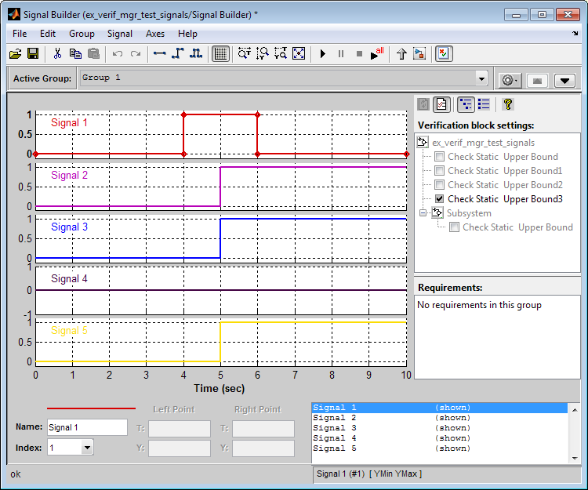Screen dimensions: 588x490
Task: Enable Check Static Upper Bound1 checkbox
Action: tap(440, 171)
